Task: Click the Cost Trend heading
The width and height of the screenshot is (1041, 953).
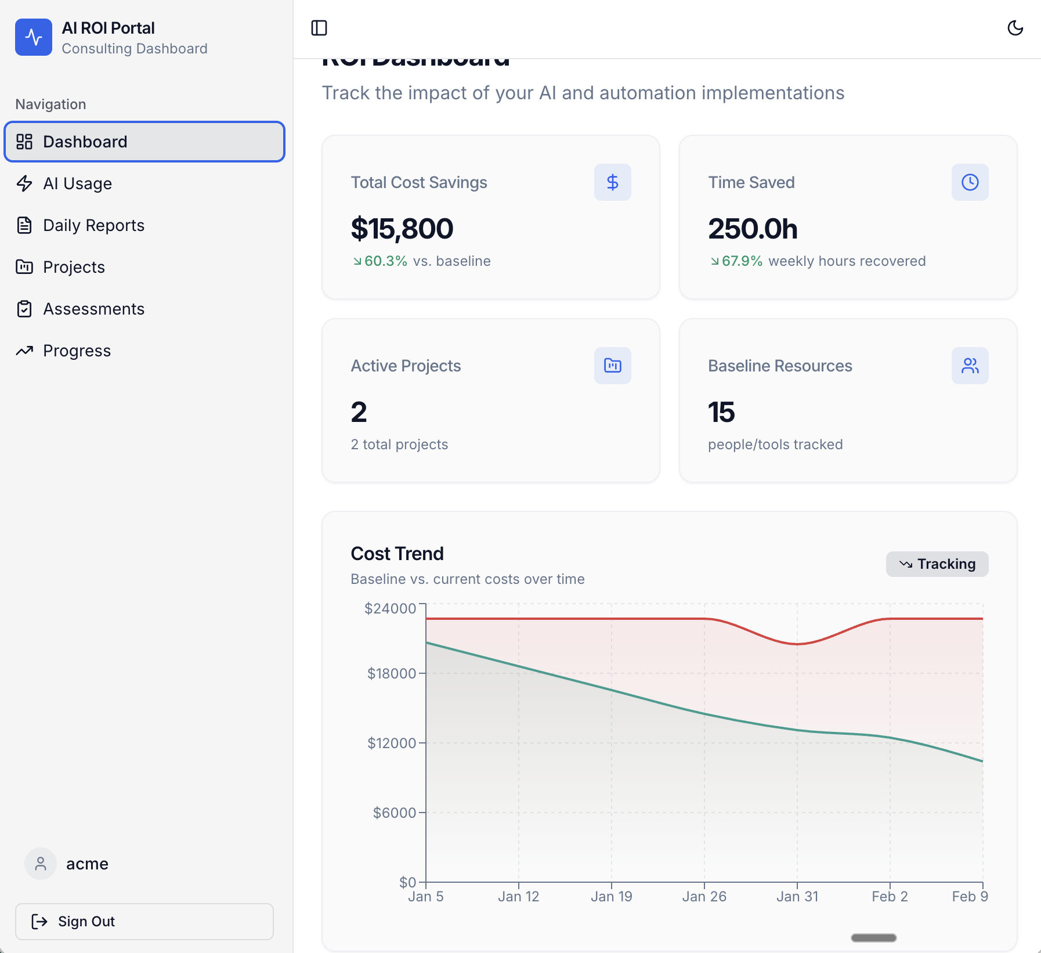Action: point(397,554)
